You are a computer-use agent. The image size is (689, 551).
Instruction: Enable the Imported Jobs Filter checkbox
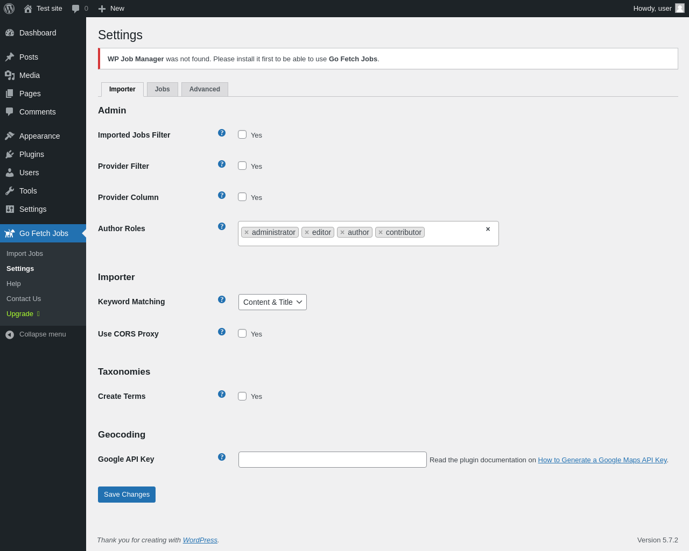tap(242, 134)
